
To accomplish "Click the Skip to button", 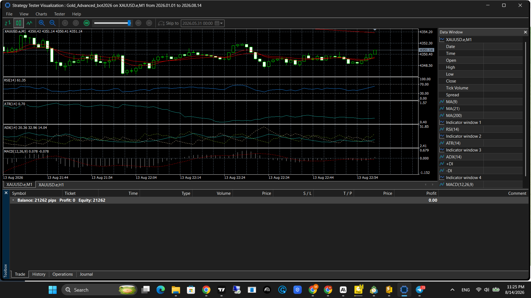I will click(x=168, y=23).
